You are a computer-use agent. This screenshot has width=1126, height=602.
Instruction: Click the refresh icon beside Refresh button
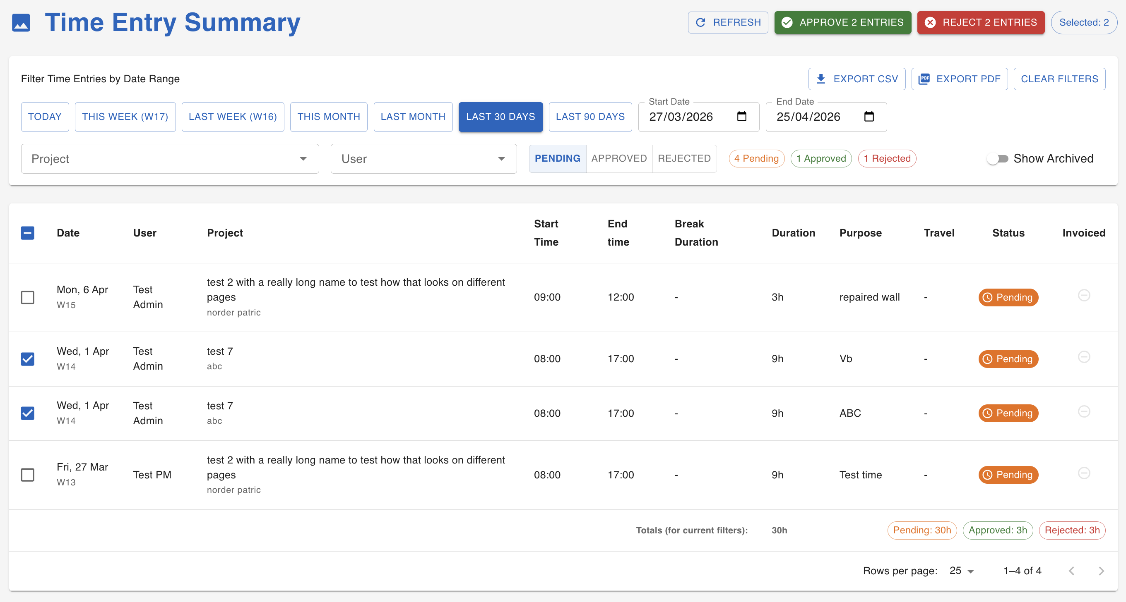click(702, 22)
